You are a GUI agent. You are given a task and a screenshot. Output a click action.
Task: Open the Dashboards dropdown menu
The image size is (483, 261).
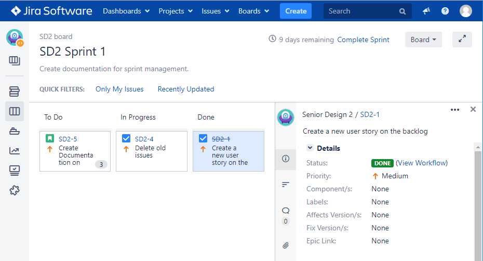(126, 11)
